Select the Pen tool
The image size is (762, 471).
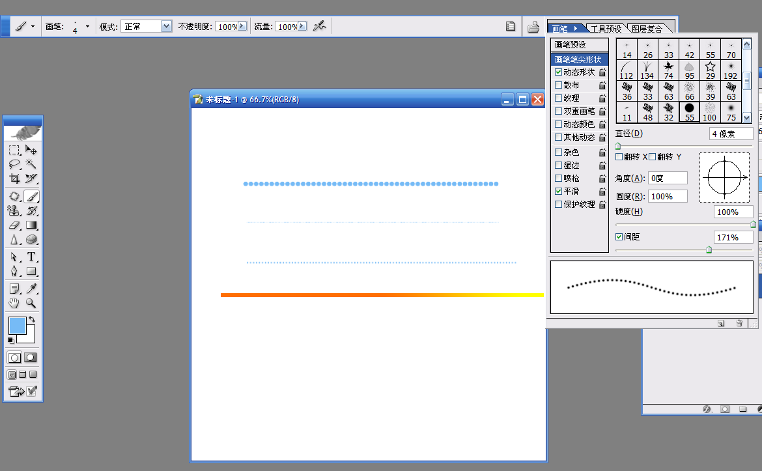tap(14, 271)
